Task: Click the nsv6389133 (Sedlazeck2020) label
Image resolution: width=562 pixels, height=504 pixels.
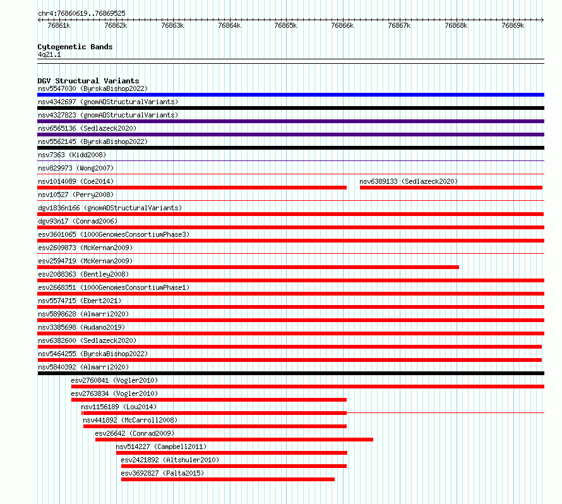Action: point(409,181)
